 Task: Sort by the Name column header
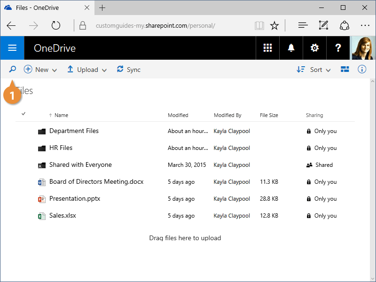point(61,115)
